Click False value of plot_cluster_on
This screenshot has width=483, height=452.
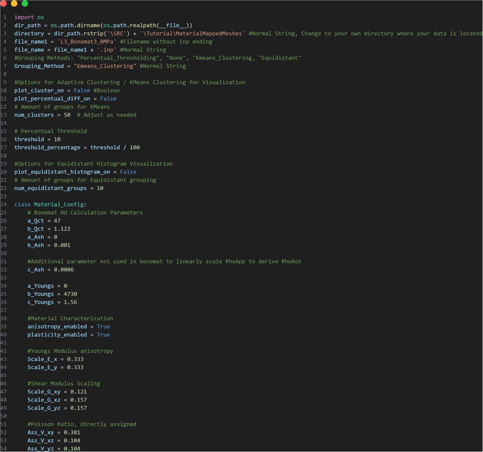point(82,90)
